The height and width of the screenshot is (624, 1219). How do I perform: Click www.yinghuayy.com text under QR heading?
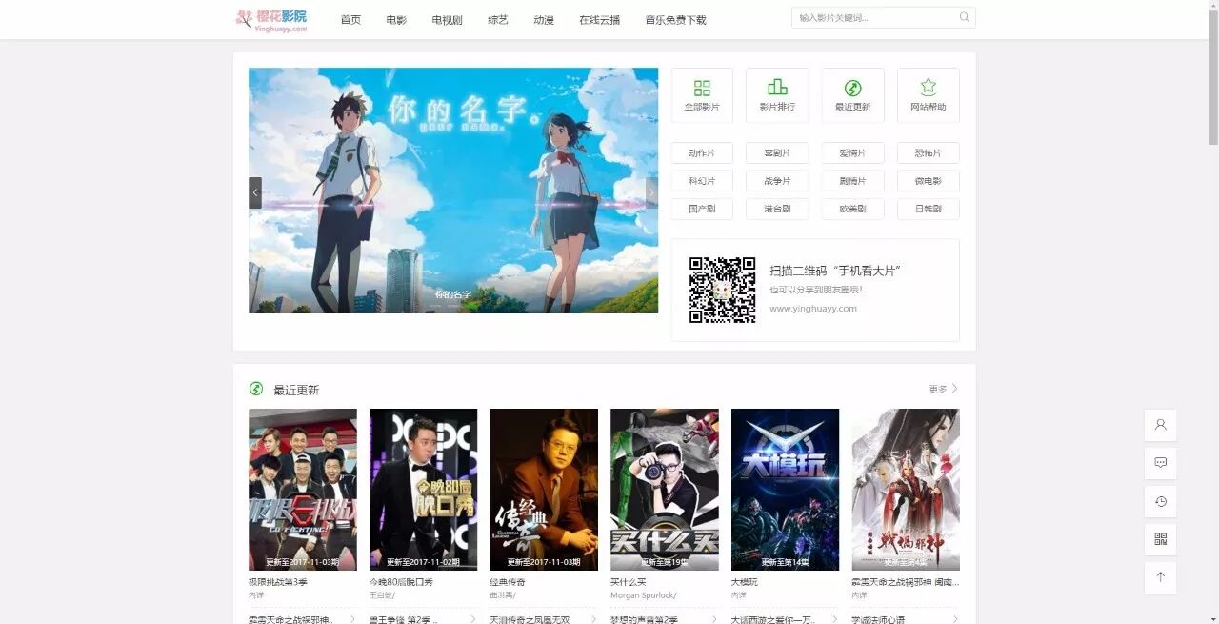(x=812, y=309)
